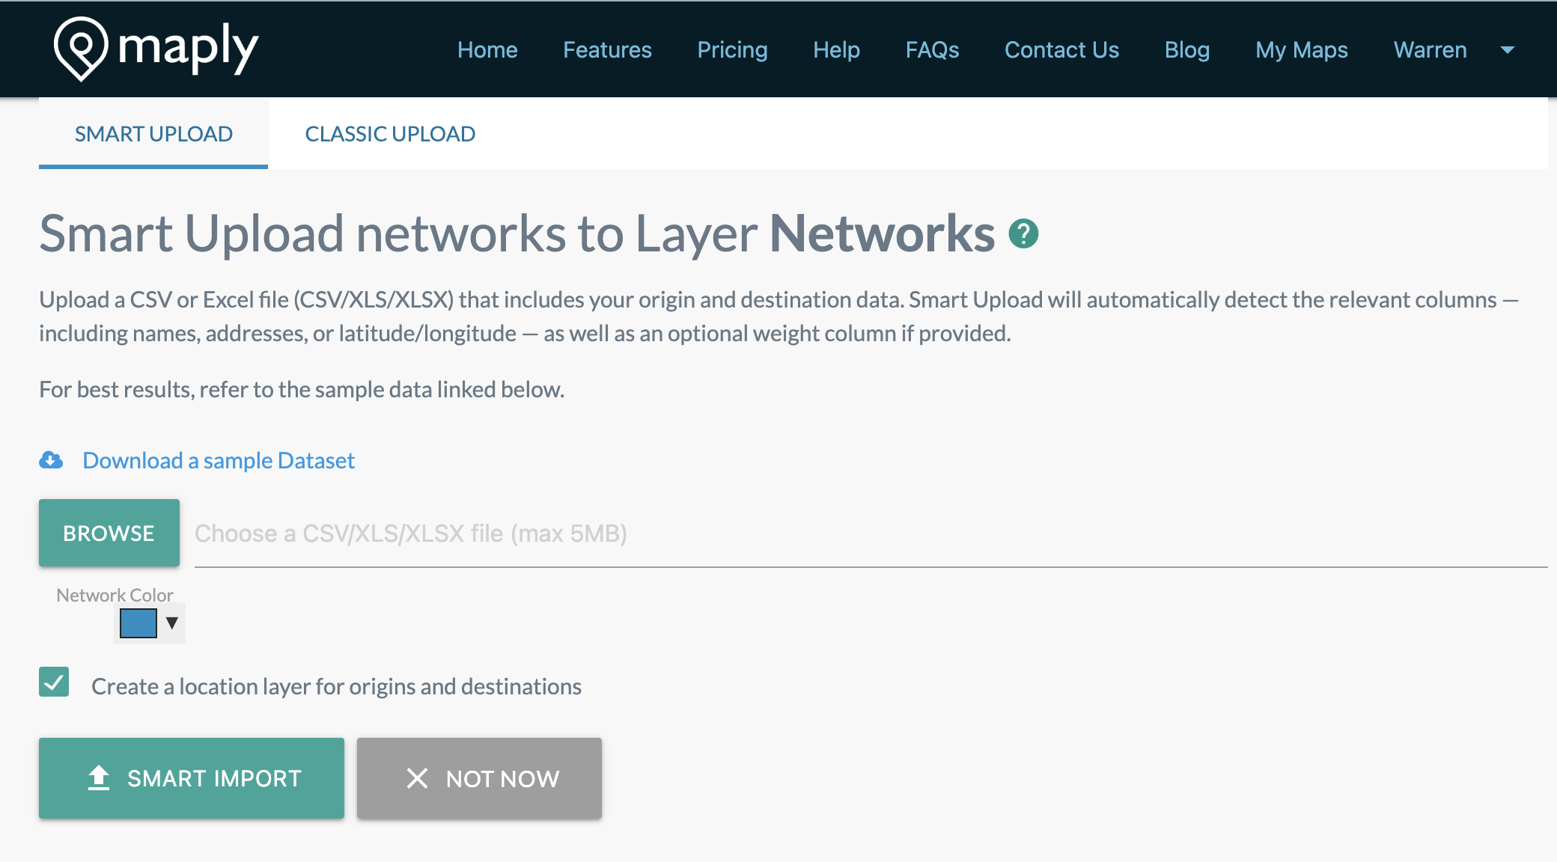Screen dimensions: 1557x862
Task: Visit the Contact Us page
Action: pyautogui.click(x=1061, y=50)
